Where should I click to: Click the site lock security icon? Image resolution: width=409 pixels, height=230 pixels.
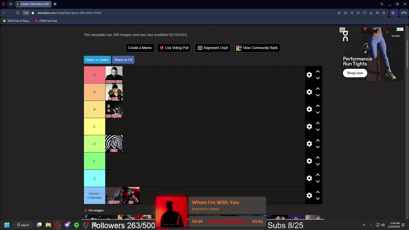[33, 13]
